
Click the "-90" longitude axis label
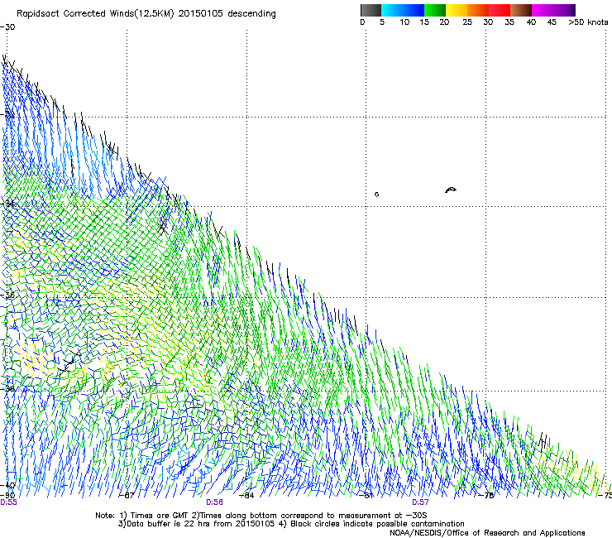click(x=7, y=496)
